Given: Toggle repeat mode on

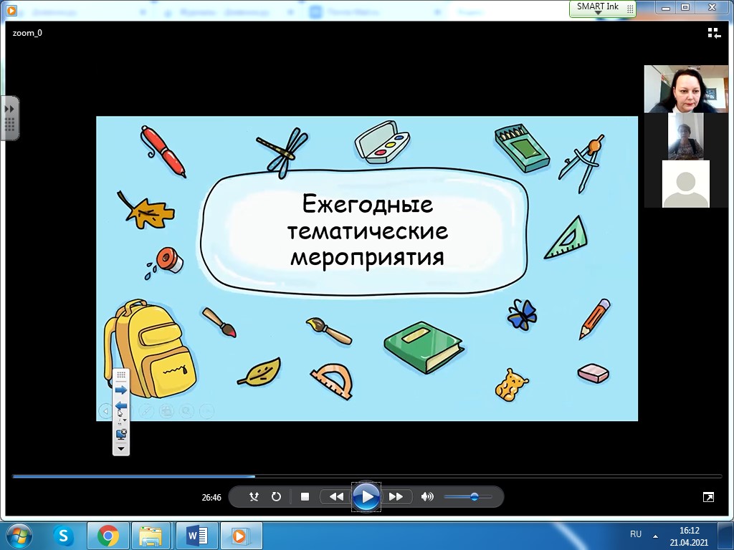Looking at the screenshot, I should click(276, 496).
